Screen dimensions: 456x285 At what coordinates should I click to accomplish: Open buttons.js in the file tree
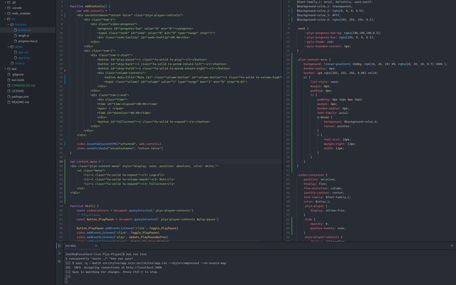click(x=25, y=30)
